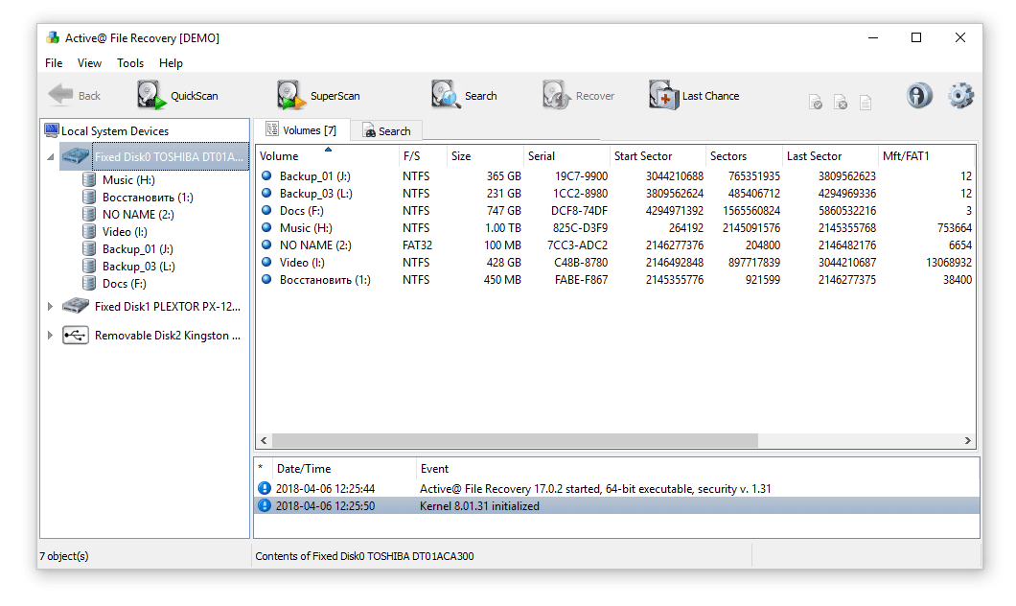Start a SuperScan from the toolbar

coord(318,95)
